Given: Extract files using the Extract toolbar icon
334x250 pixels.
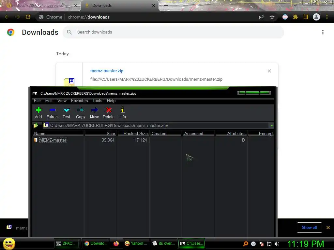Looking at the screenshot, I should click(x=53, y=113).
